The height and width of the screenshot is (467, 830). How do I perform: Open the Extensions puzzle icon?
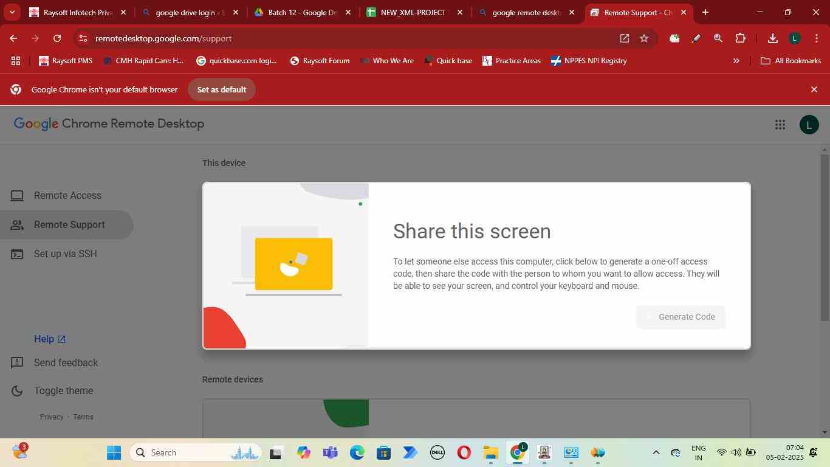pyautogui.click(x=740, y=38)
